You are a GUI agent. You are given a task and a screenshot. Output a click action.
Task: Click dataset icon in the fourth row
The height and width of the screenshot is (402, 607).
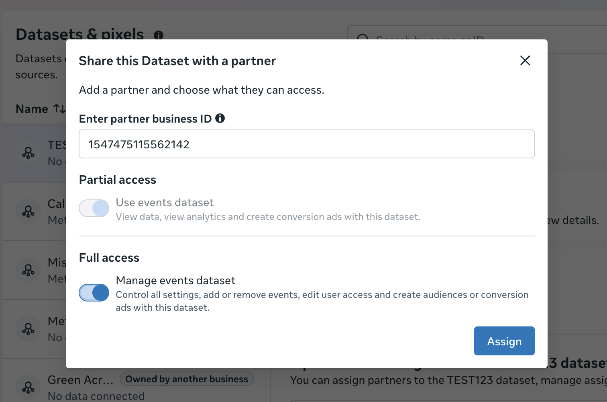coord(28,329)
